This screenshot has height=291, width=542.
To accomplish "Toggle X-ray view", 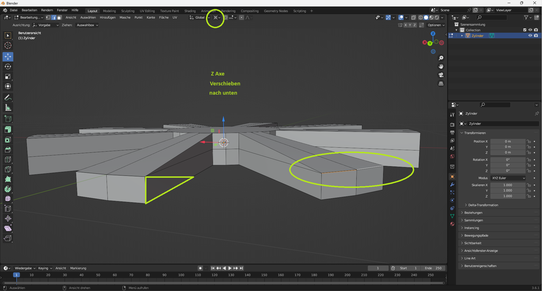I will pyautogui.click(x=414, y=17).
